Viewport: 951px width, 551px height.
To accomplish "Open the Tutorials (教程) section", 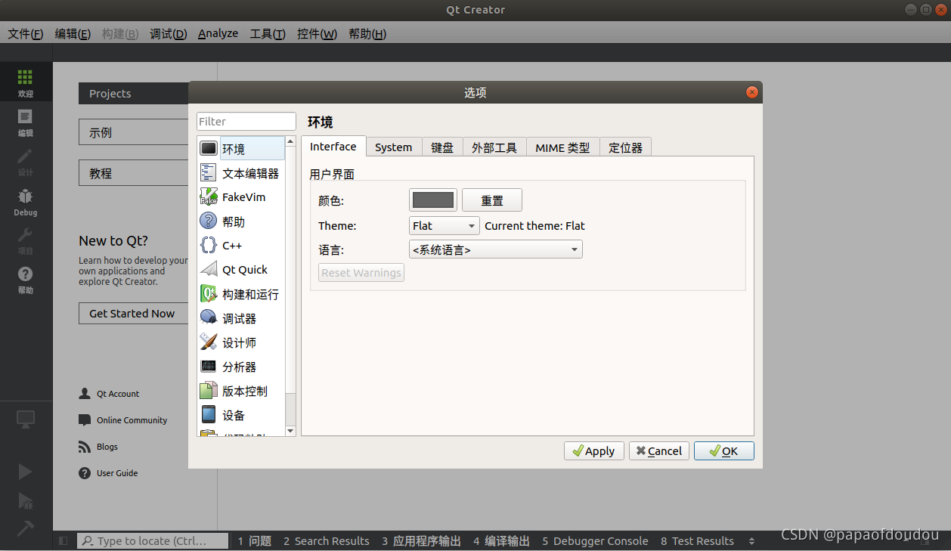I will tap(133, 173).
